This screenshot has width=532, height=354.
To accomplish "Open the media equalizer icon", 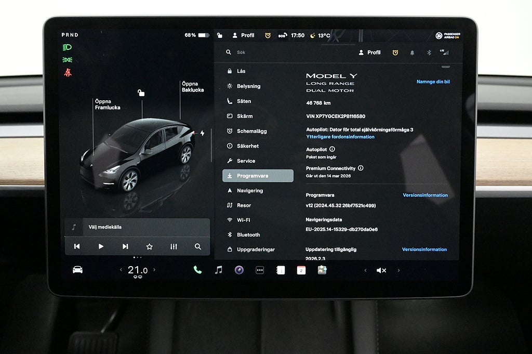I will coord(174,246).
